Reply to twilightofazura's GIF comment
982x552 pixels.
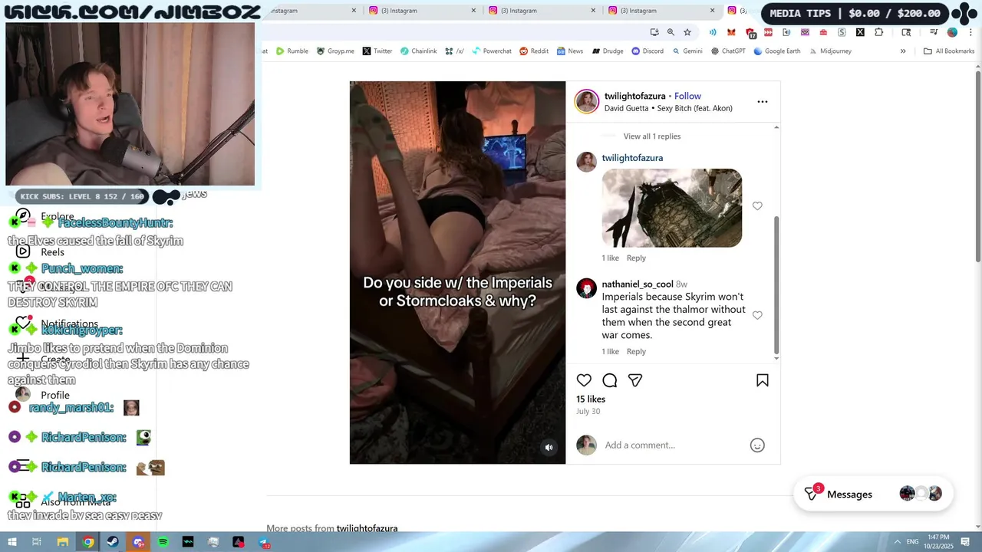pyautogui.click(x=636, y=258)
